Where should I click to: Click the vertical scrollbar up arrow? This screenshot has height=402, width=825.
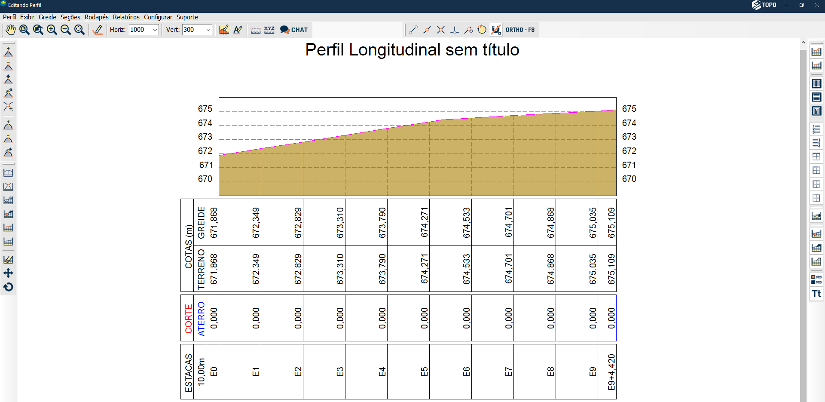click(x=803, y=43)
